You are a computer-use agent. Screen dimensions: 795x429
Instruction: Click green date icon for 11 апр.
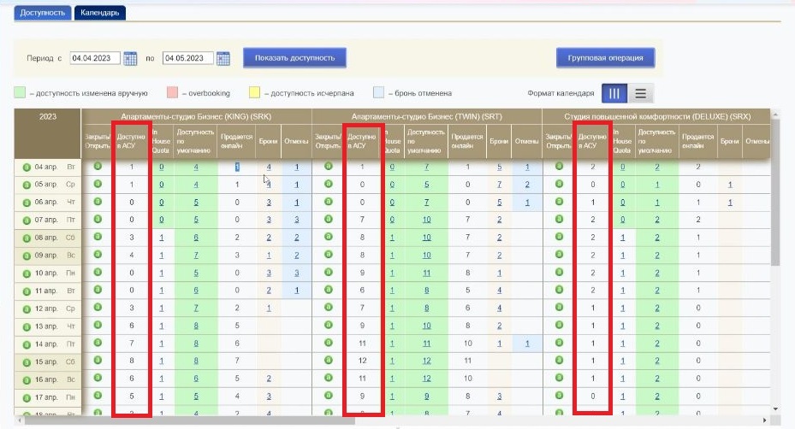(27, 291)
